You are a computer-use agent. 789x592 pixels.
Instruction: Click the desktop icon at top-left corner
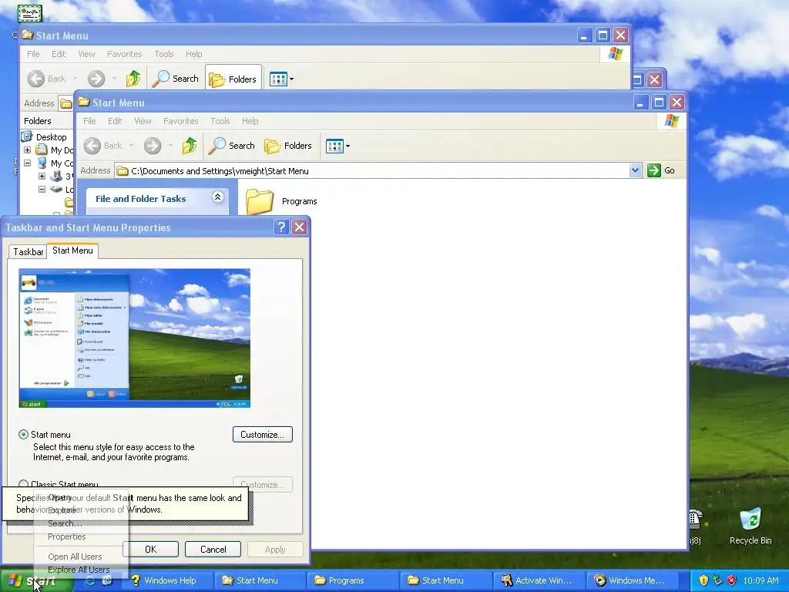click(30, 13)
